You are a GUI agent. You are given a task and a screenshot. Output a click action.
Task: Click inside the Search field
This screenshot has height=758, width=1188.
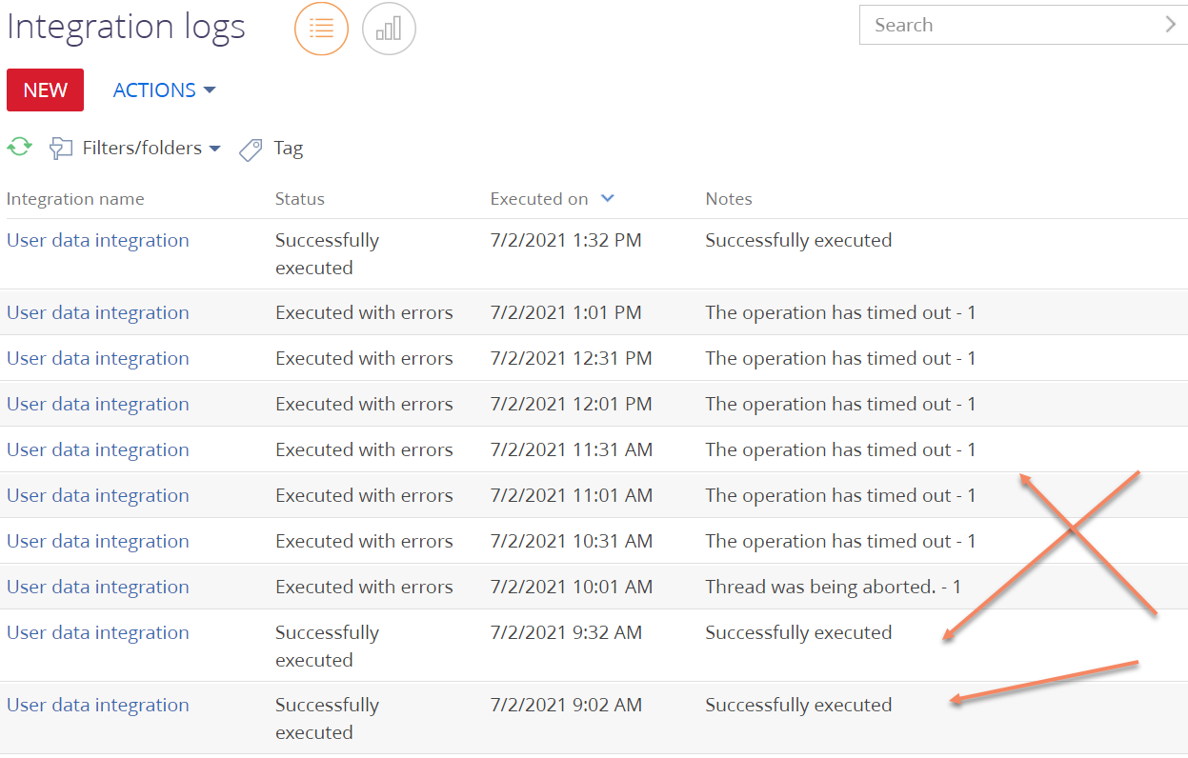click(x=1000, y=25)
